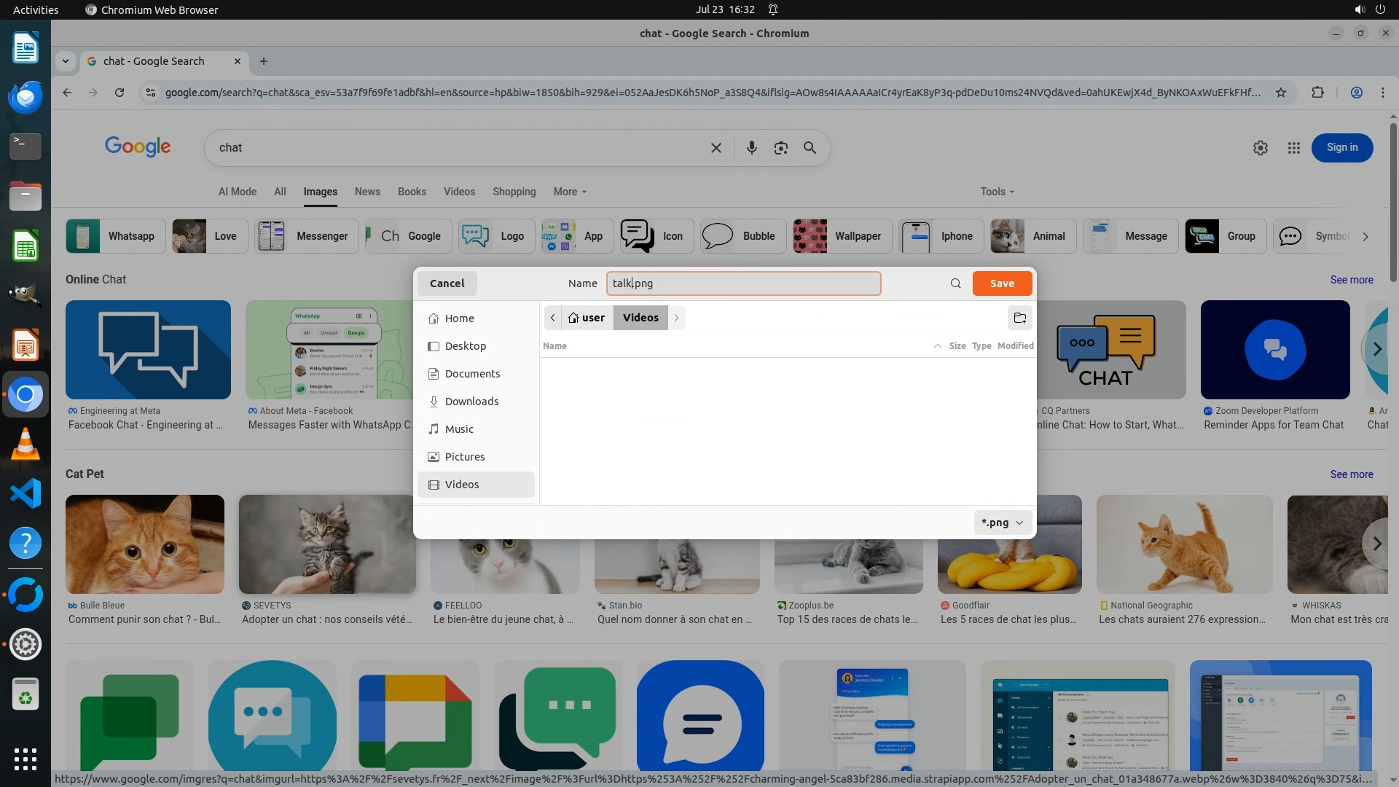
Task: Open the Google apps grid
Action: 1293,148
